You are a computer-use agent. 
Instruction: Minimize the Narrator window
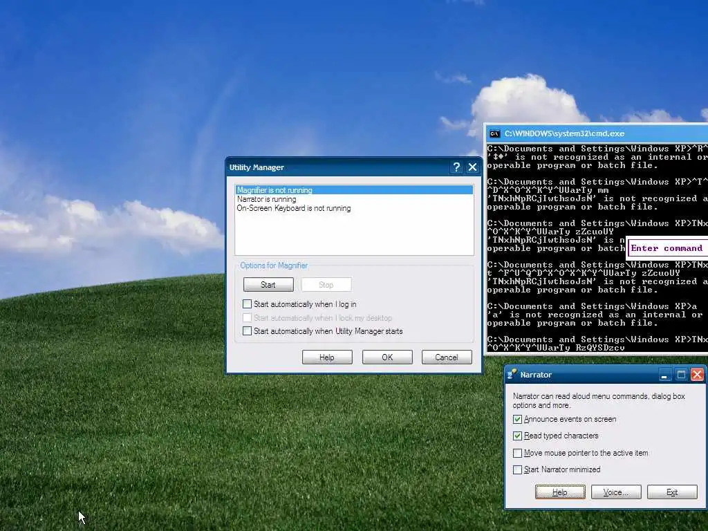click(664, 374)
